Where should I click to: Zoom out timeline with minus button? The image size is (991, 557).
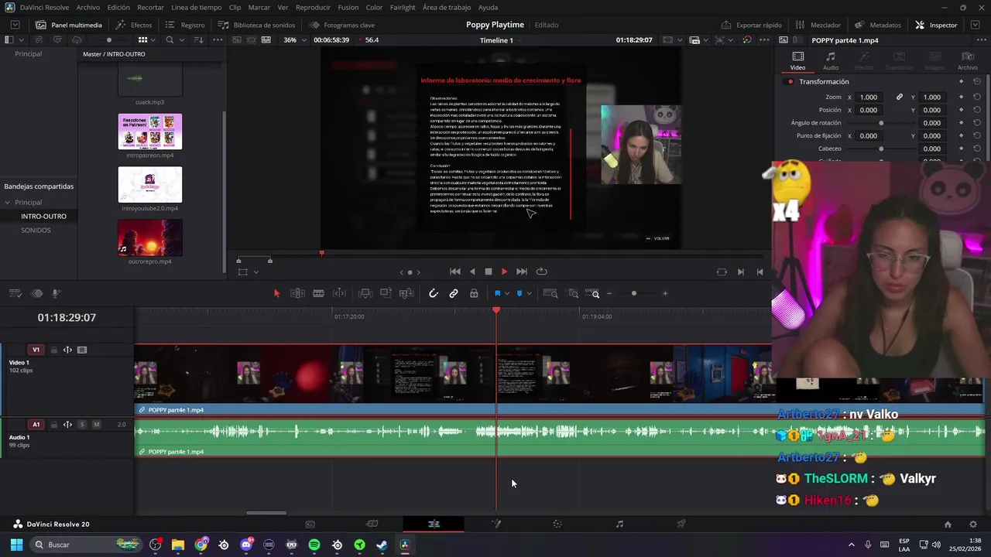609,293
